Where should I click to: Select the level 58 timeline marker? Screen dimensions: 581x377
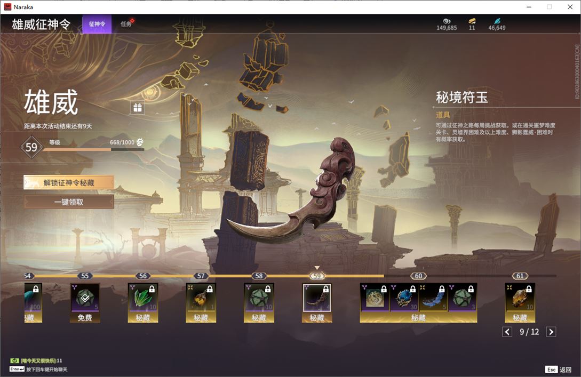pyautogui.click(x=259, y=276)
